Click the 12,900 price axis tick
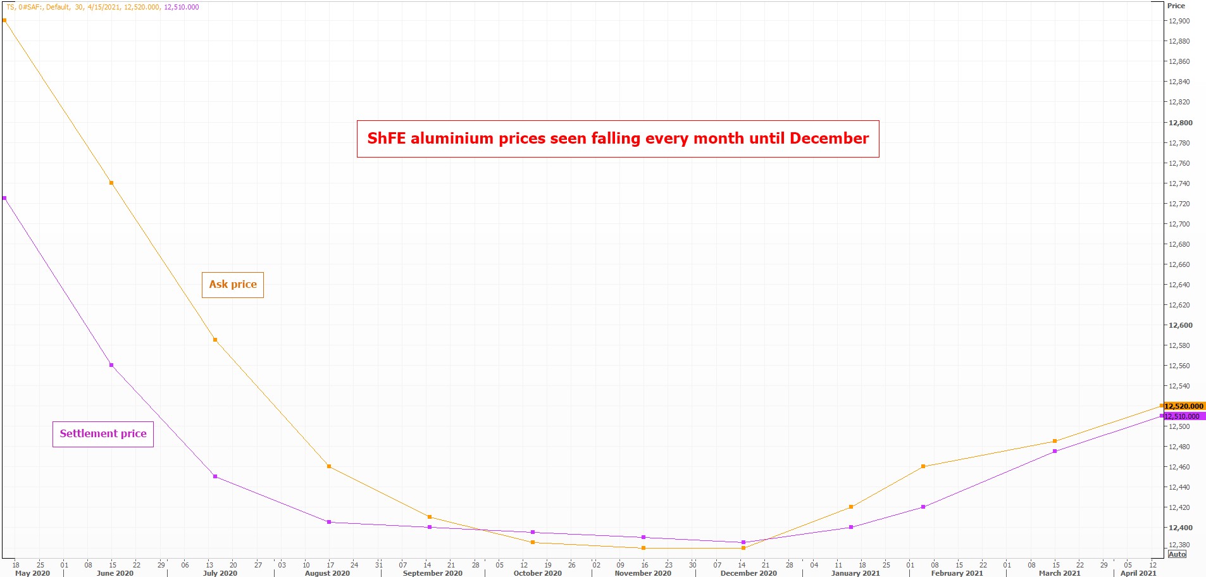The width and height of the screenshot is (1206, 577). (x=1179, y=21)
